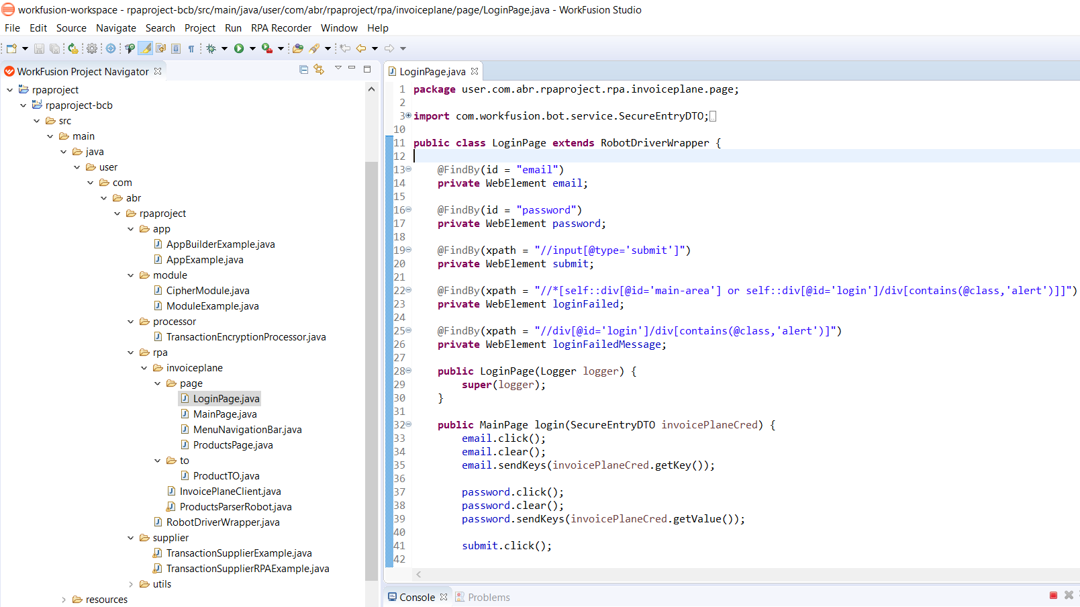Image resolution: width=1080 pixels, height=607 pixels.
Task: Toggle block selection mode icon
Action: pyautogui.click(x=176, y=48)
